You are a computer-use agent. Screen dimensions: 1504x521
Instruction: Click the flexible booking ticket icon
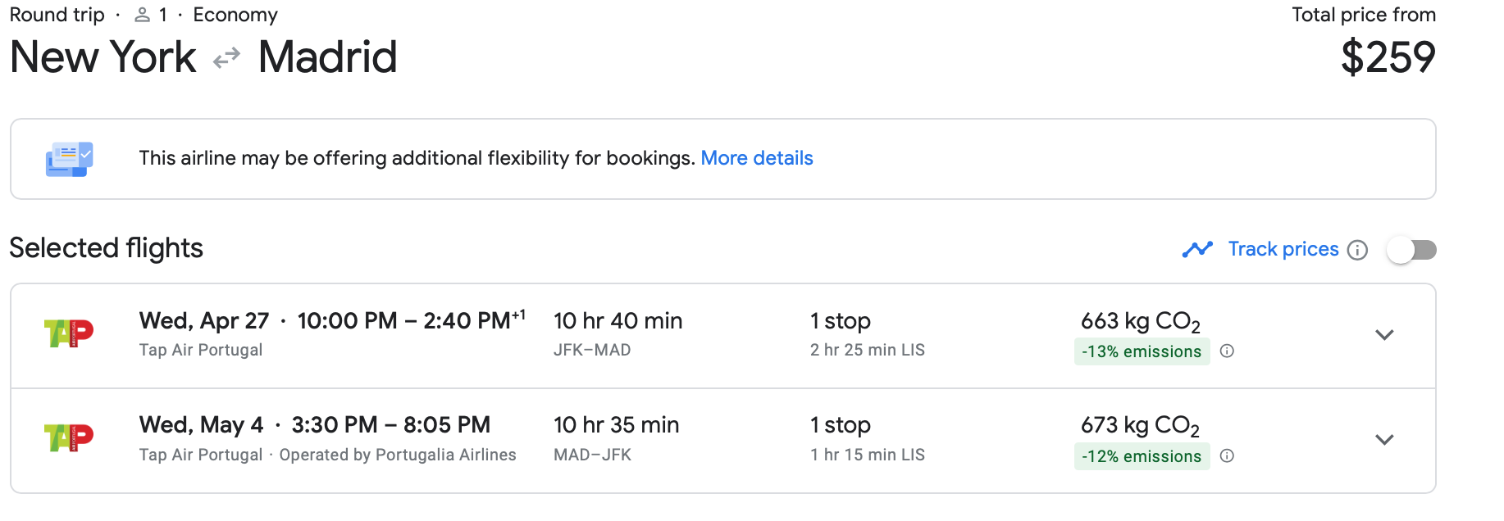tap(69, 159)
